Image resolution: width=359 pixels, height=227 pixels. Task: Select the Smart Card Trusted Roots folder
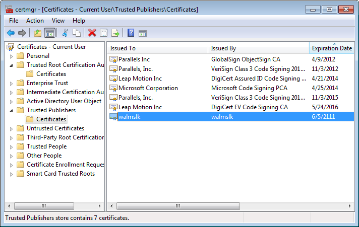pos(61,174)
